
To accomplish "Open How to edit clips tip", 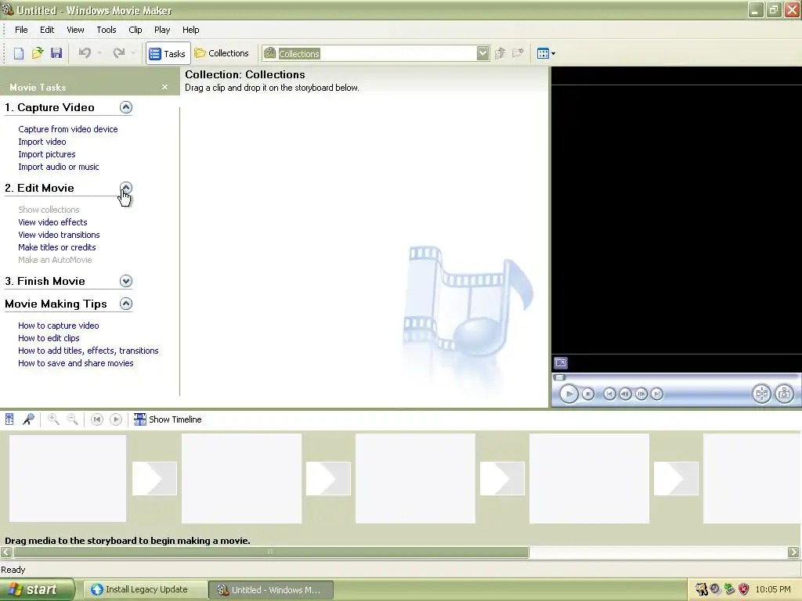I will coord(49,338).
